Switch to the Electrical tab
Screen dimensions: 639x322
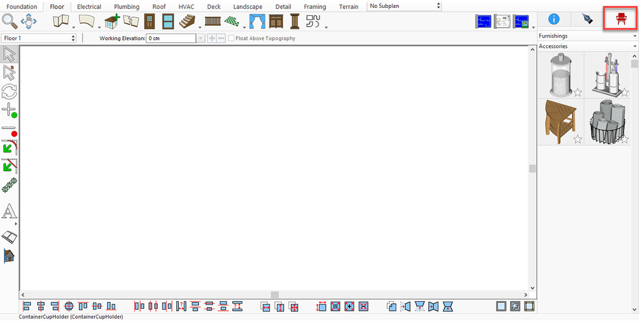click(x=89, y=7)
